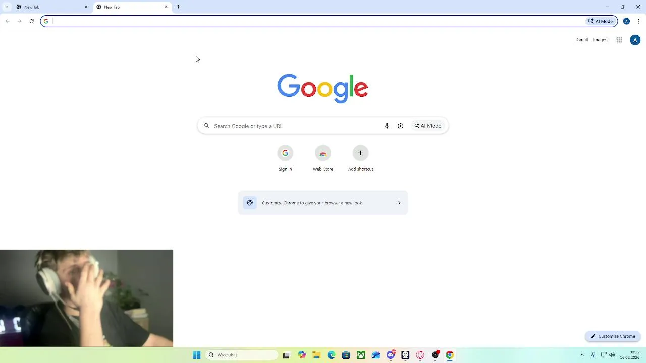
Task: Expand the tab search dropdown arrow
Action: [x=7, y=7]
